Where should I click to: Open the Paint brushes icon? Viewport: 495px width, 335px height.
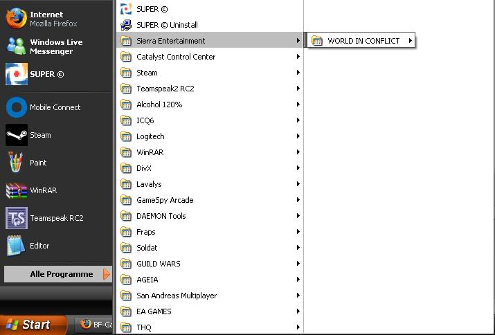16,163
